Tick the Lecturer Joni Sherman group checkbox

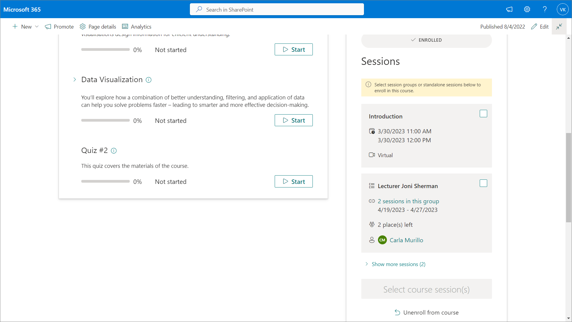click(483, 183)
